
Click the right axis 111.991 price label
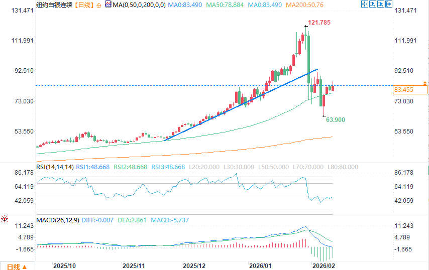(405, 41)
